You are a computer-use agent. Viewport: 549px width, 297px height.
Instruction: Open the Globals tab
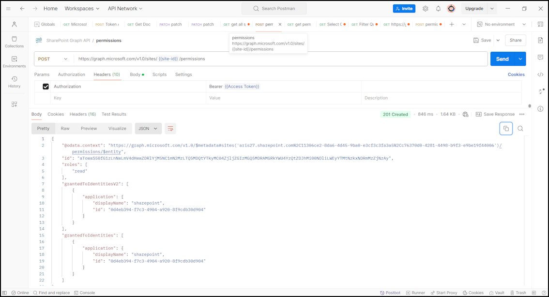[45, 24]
